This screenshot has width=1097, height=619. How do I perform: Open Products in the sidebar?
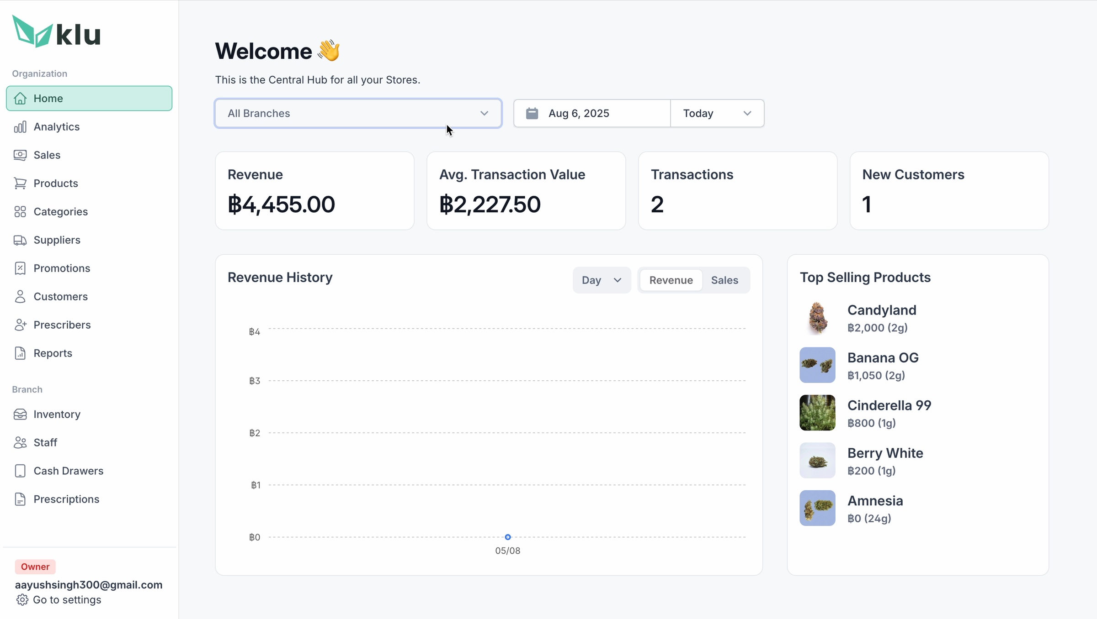click(x=89, y=183)
